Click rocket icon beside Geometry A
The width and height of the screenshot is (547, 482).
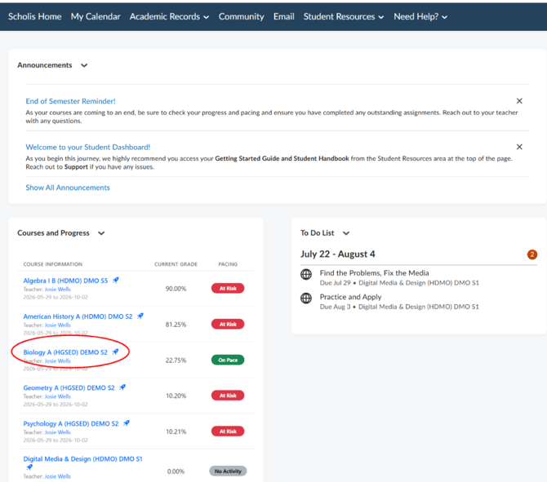point(122,387)
